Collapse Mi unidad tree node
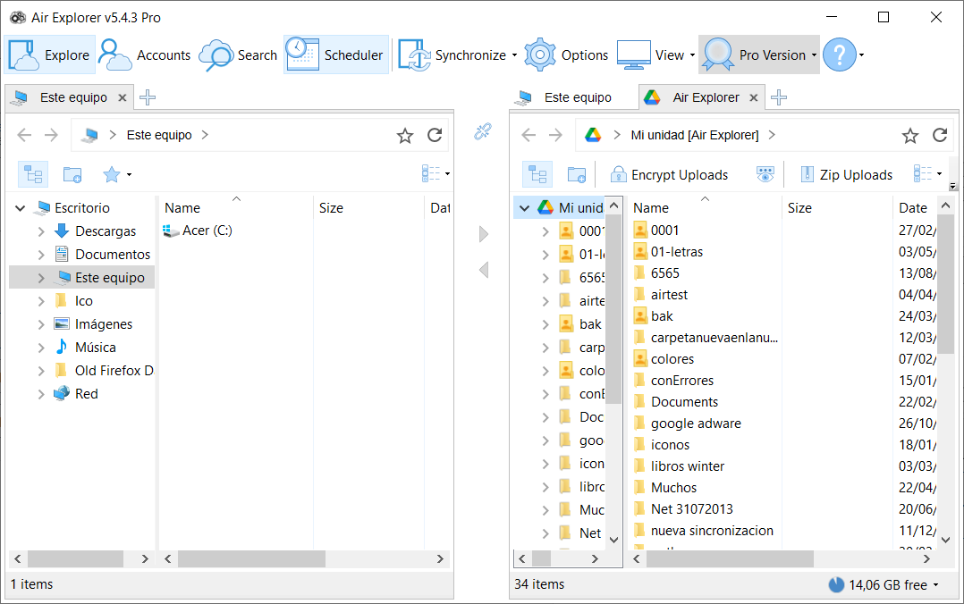Viewport: 964px width, 604px height. pyautogui.click(x=524, y=208)
